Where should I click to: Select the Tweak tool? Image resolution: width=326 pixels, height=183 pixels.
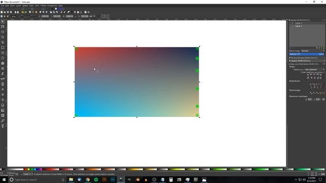tap(3, 32)
